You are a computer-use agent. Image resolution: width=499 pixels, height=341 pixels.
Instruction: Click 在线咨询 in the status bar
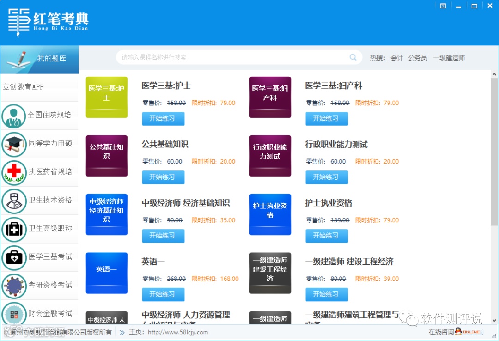click(x=441, y=332)
